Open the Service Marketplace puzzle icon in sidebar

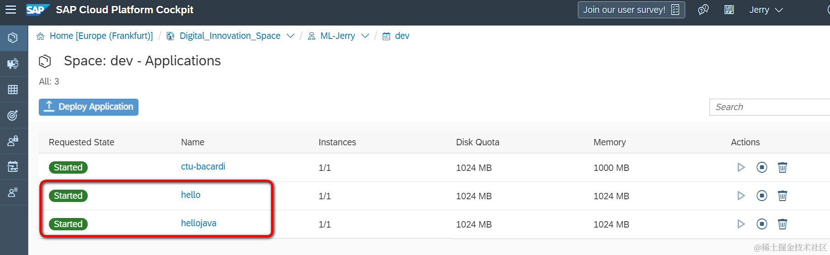pos(13,64)
